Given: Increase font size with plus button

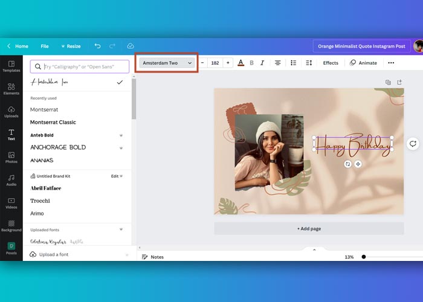Looking at the screenshot, I should point(228,63).
